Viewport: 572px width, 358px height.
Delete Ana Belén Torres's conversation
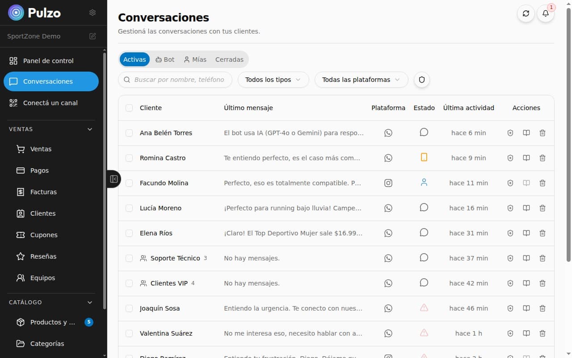(542, 133)
